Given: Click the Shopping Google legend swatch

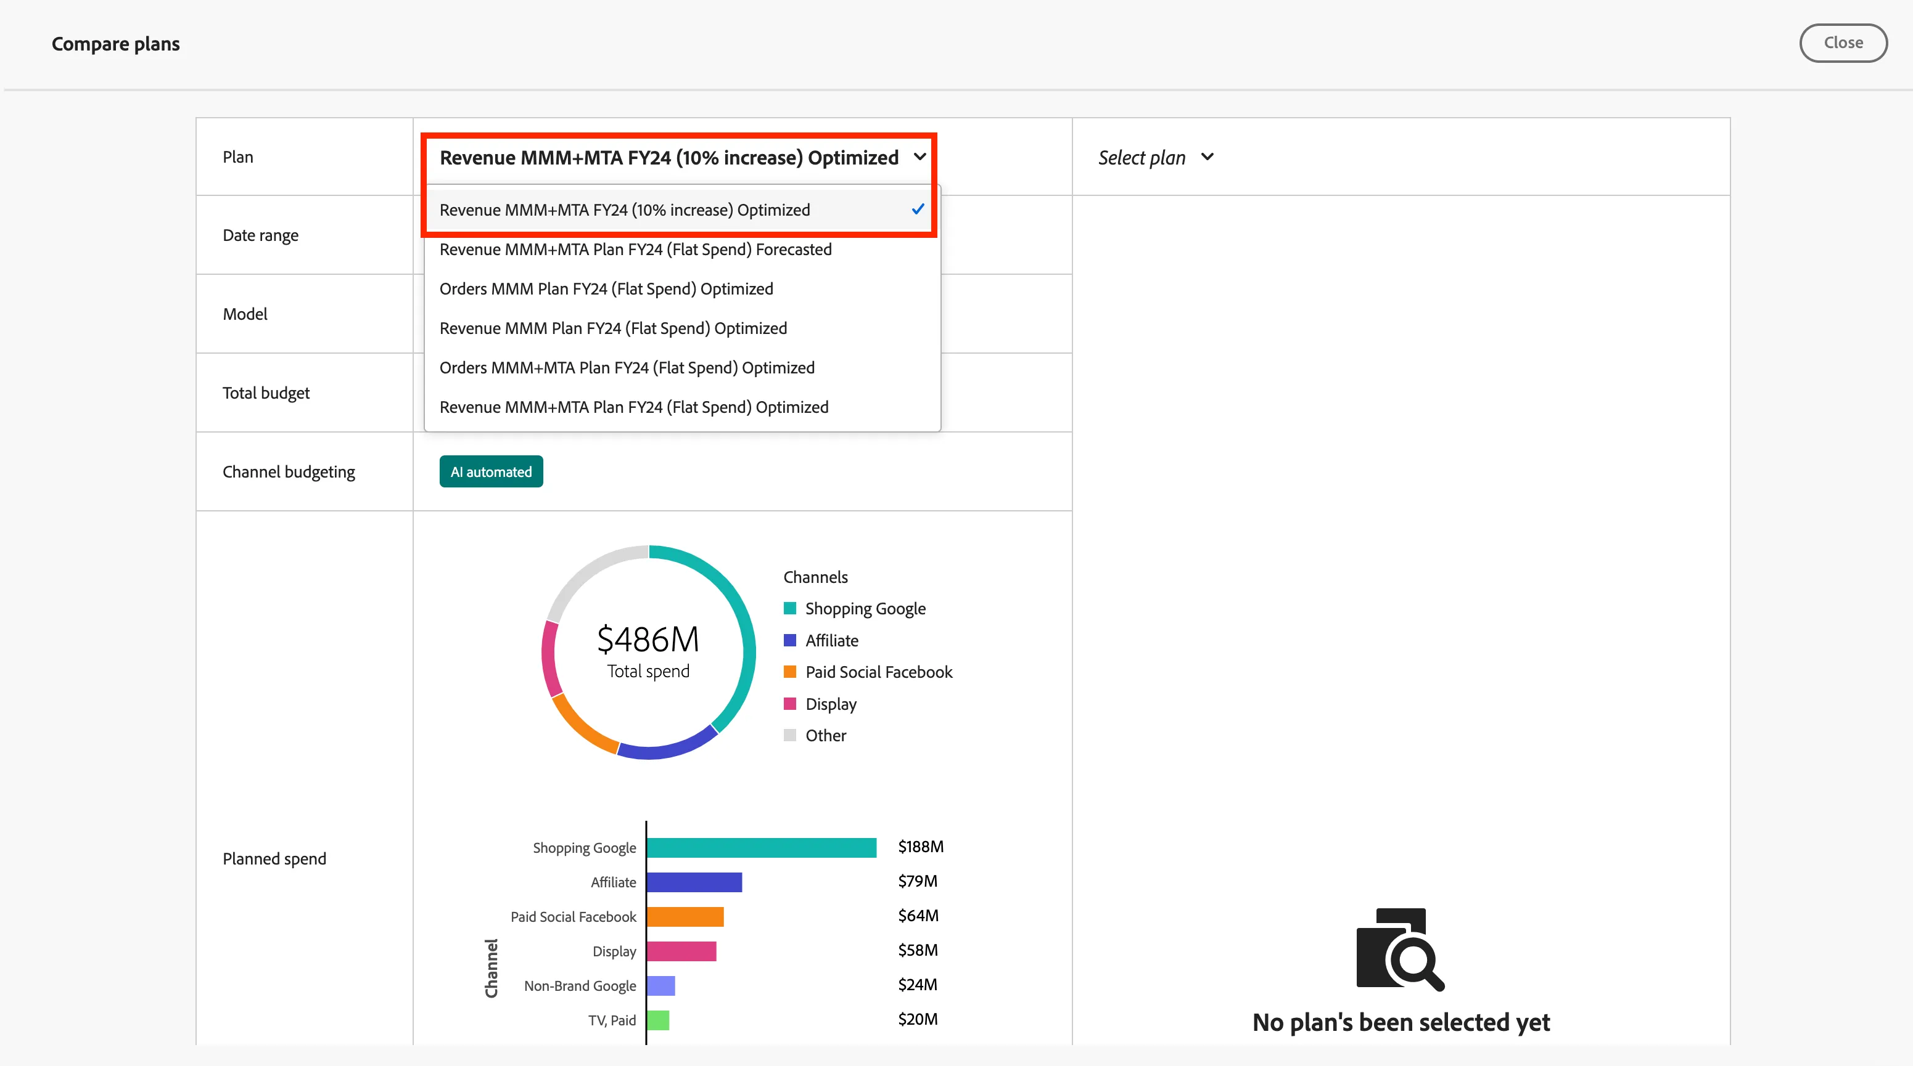Looking at the screenshot, I should pyautogui.click(x=789, y=608).
